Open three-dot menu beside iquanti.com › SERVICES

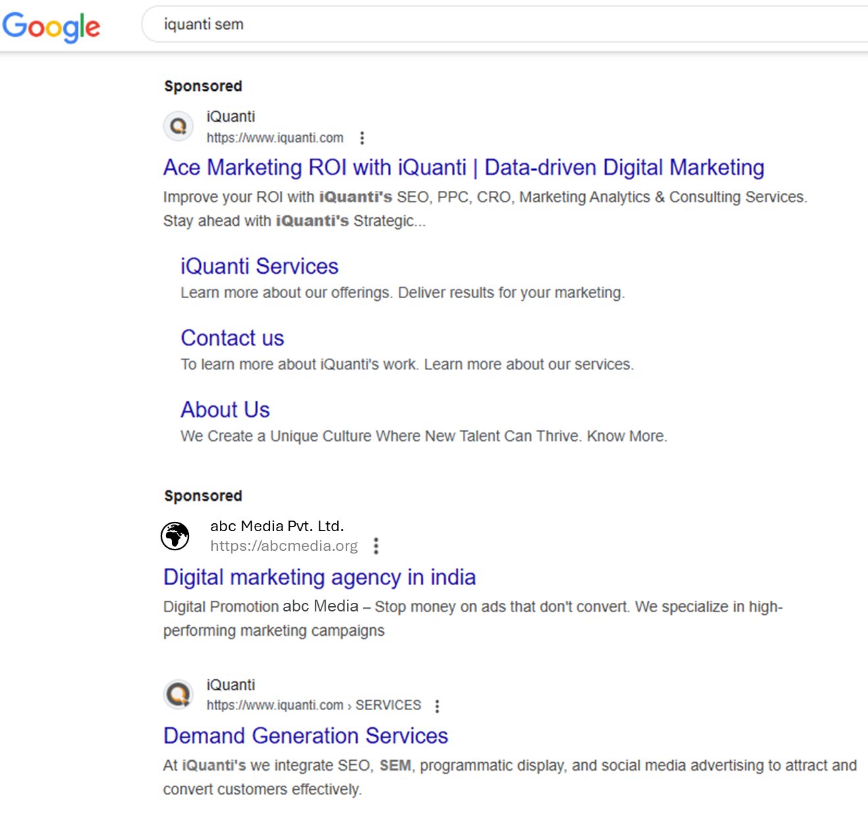tap(437, 706)
